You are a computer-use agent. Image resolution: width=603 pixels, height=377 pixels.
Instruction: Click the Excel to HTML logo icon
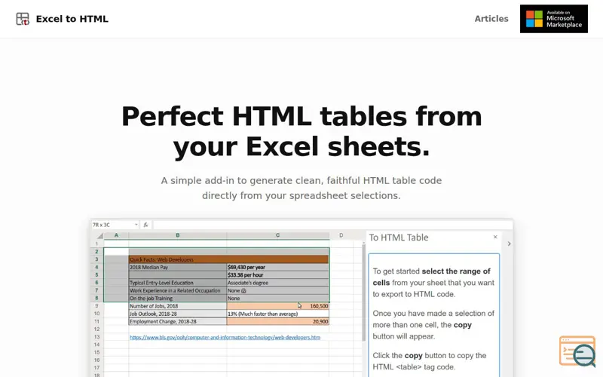(23, 19)
